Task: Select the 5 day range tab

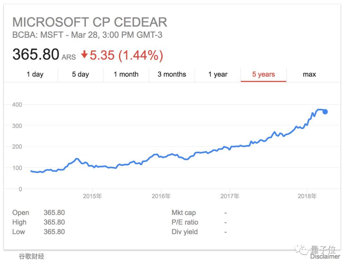Action: point(80,74)
